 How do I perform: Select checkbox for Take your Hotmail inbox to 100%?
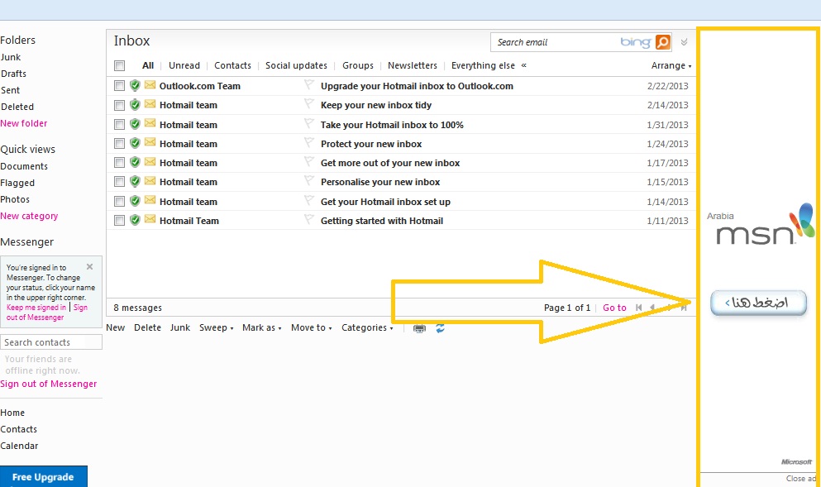(x=119, y=125)
